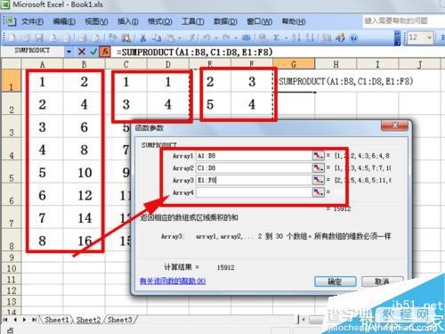Image resolution: width=445 pixels, height=334 pixels.
Task: Click the Cut scissors icon
Action: (143, 37)
